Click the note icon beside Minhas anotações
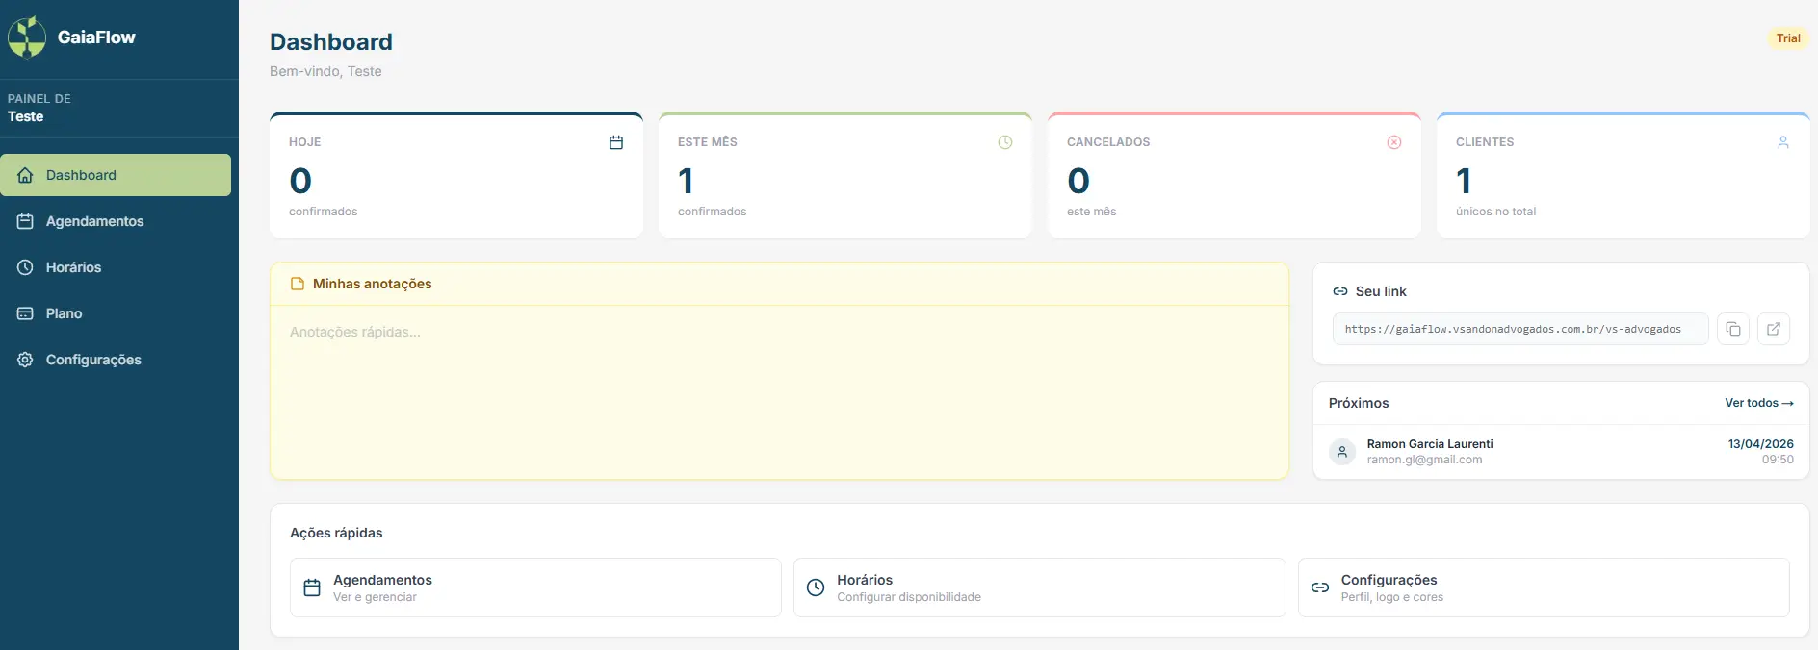This screenshot has height=650, width=1818. coord(298,284)
